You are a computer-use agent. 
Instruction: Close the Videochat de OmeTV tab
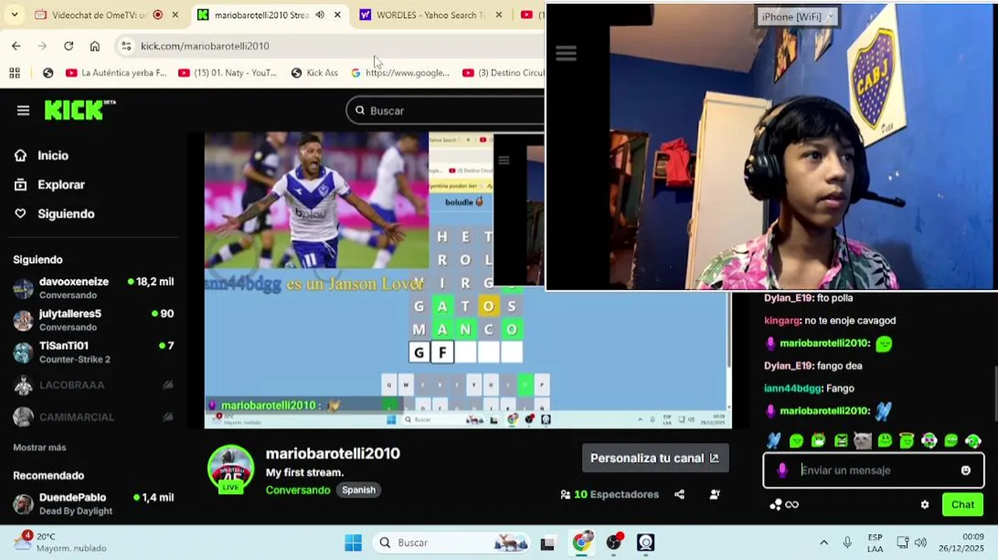[x=176, y=15]
